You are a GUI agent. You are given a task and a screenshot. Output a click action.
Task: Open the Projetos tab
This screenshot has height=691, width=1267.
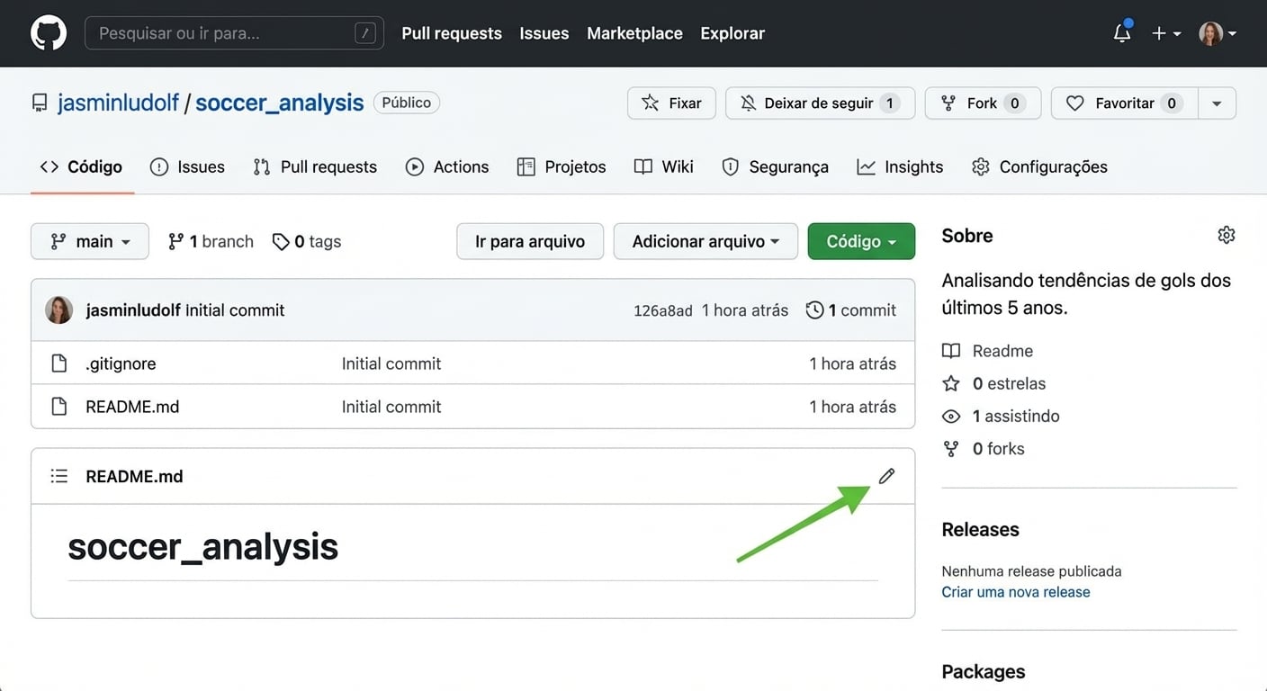pyautogui.click(x=562, y=166)
